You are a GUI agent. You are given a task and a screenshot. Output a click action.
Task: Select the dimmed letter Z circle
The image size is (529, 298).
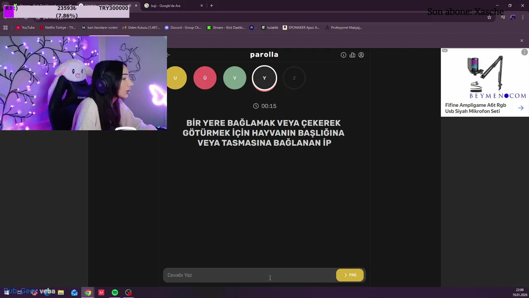click(294, 78)
